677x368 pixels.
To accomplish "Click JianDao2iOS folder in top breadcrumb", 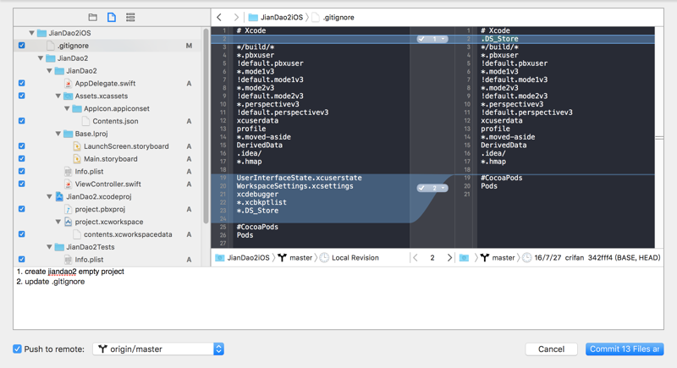I will point(276,17).
